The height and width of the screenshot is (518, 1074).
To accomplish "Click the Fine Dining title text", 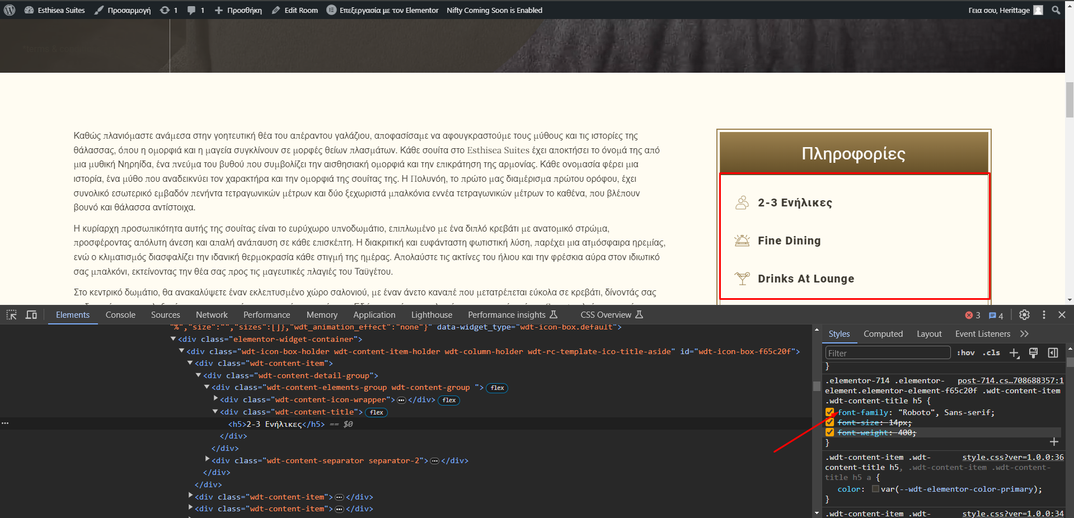I will click(x=789, y=241).
